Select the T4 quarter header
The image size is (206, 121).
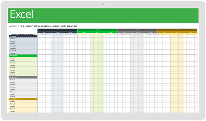[x=177, y=30]
